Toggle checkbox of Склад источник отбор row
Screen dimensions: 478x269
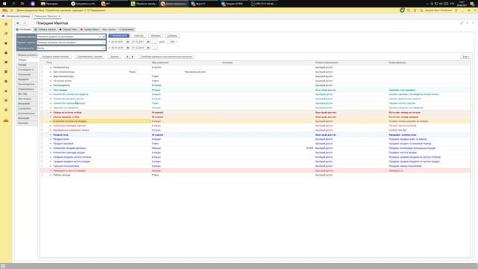(x=43, y=113)
